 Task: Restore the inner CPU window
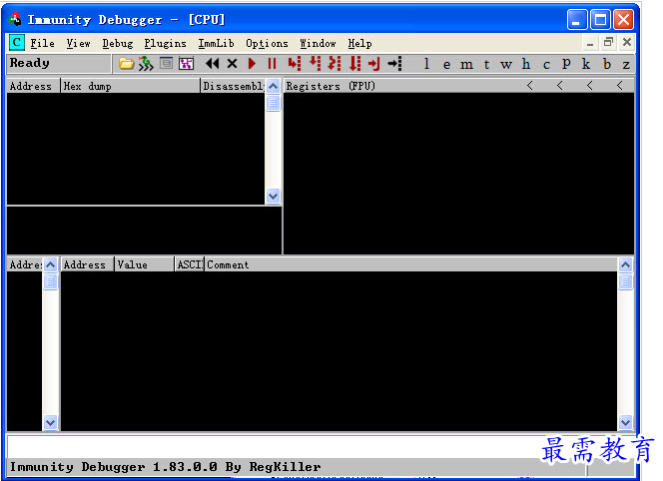pos(608,42)
